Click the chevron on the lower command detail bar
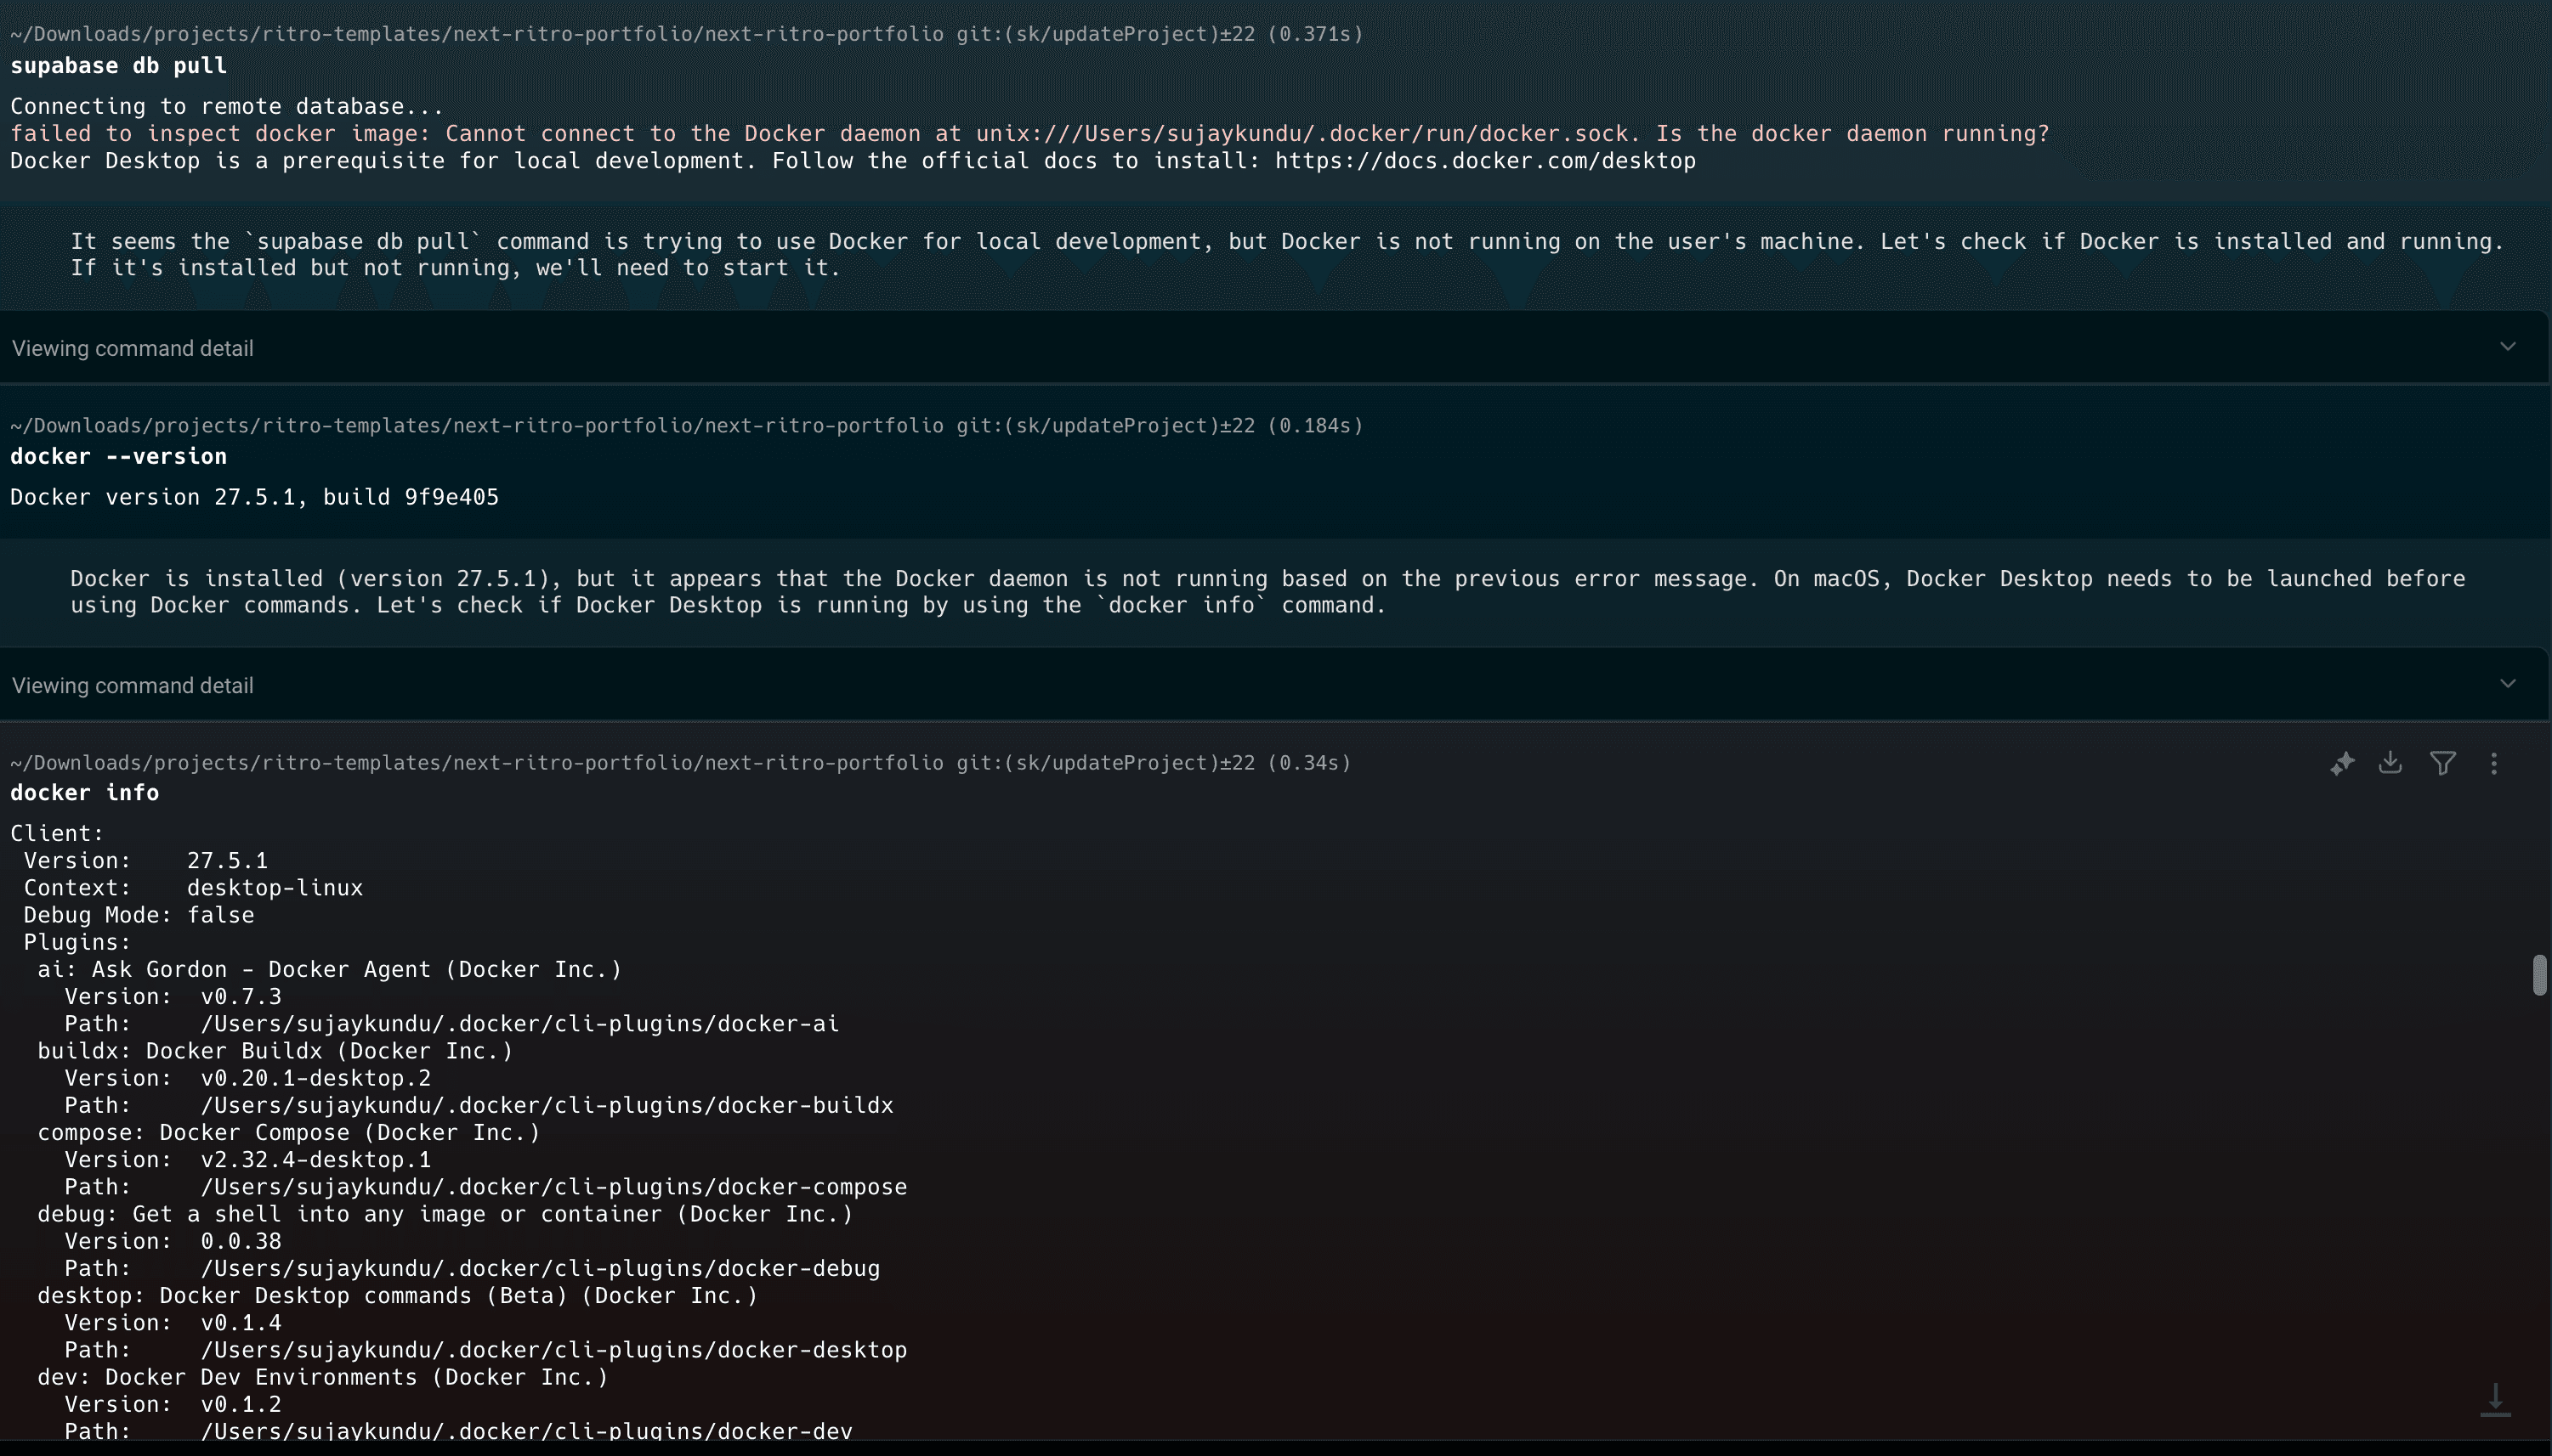The height and width of the screenshot is (1456, 2552). 2508,684
